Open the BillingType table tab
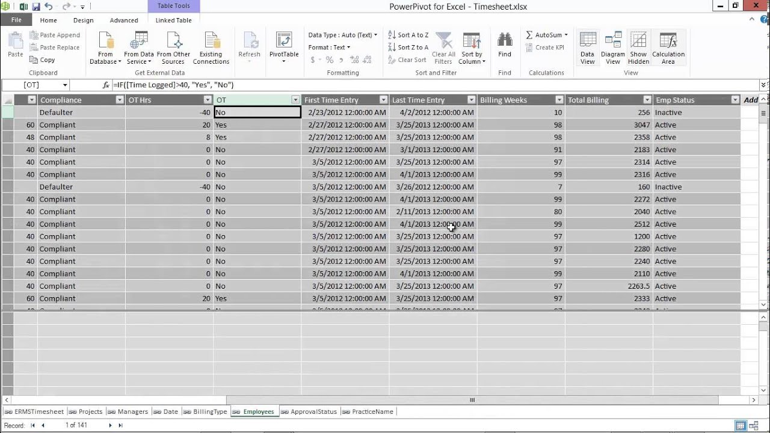The height and width of the screenshot is (433, 770). (x=205, y=412)
